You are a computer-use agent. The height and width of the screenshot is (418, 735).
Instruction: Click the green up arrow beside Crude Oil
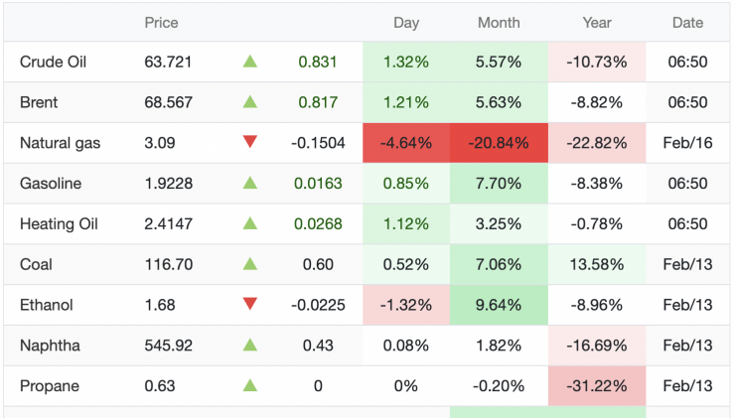[x=250, y=62]
